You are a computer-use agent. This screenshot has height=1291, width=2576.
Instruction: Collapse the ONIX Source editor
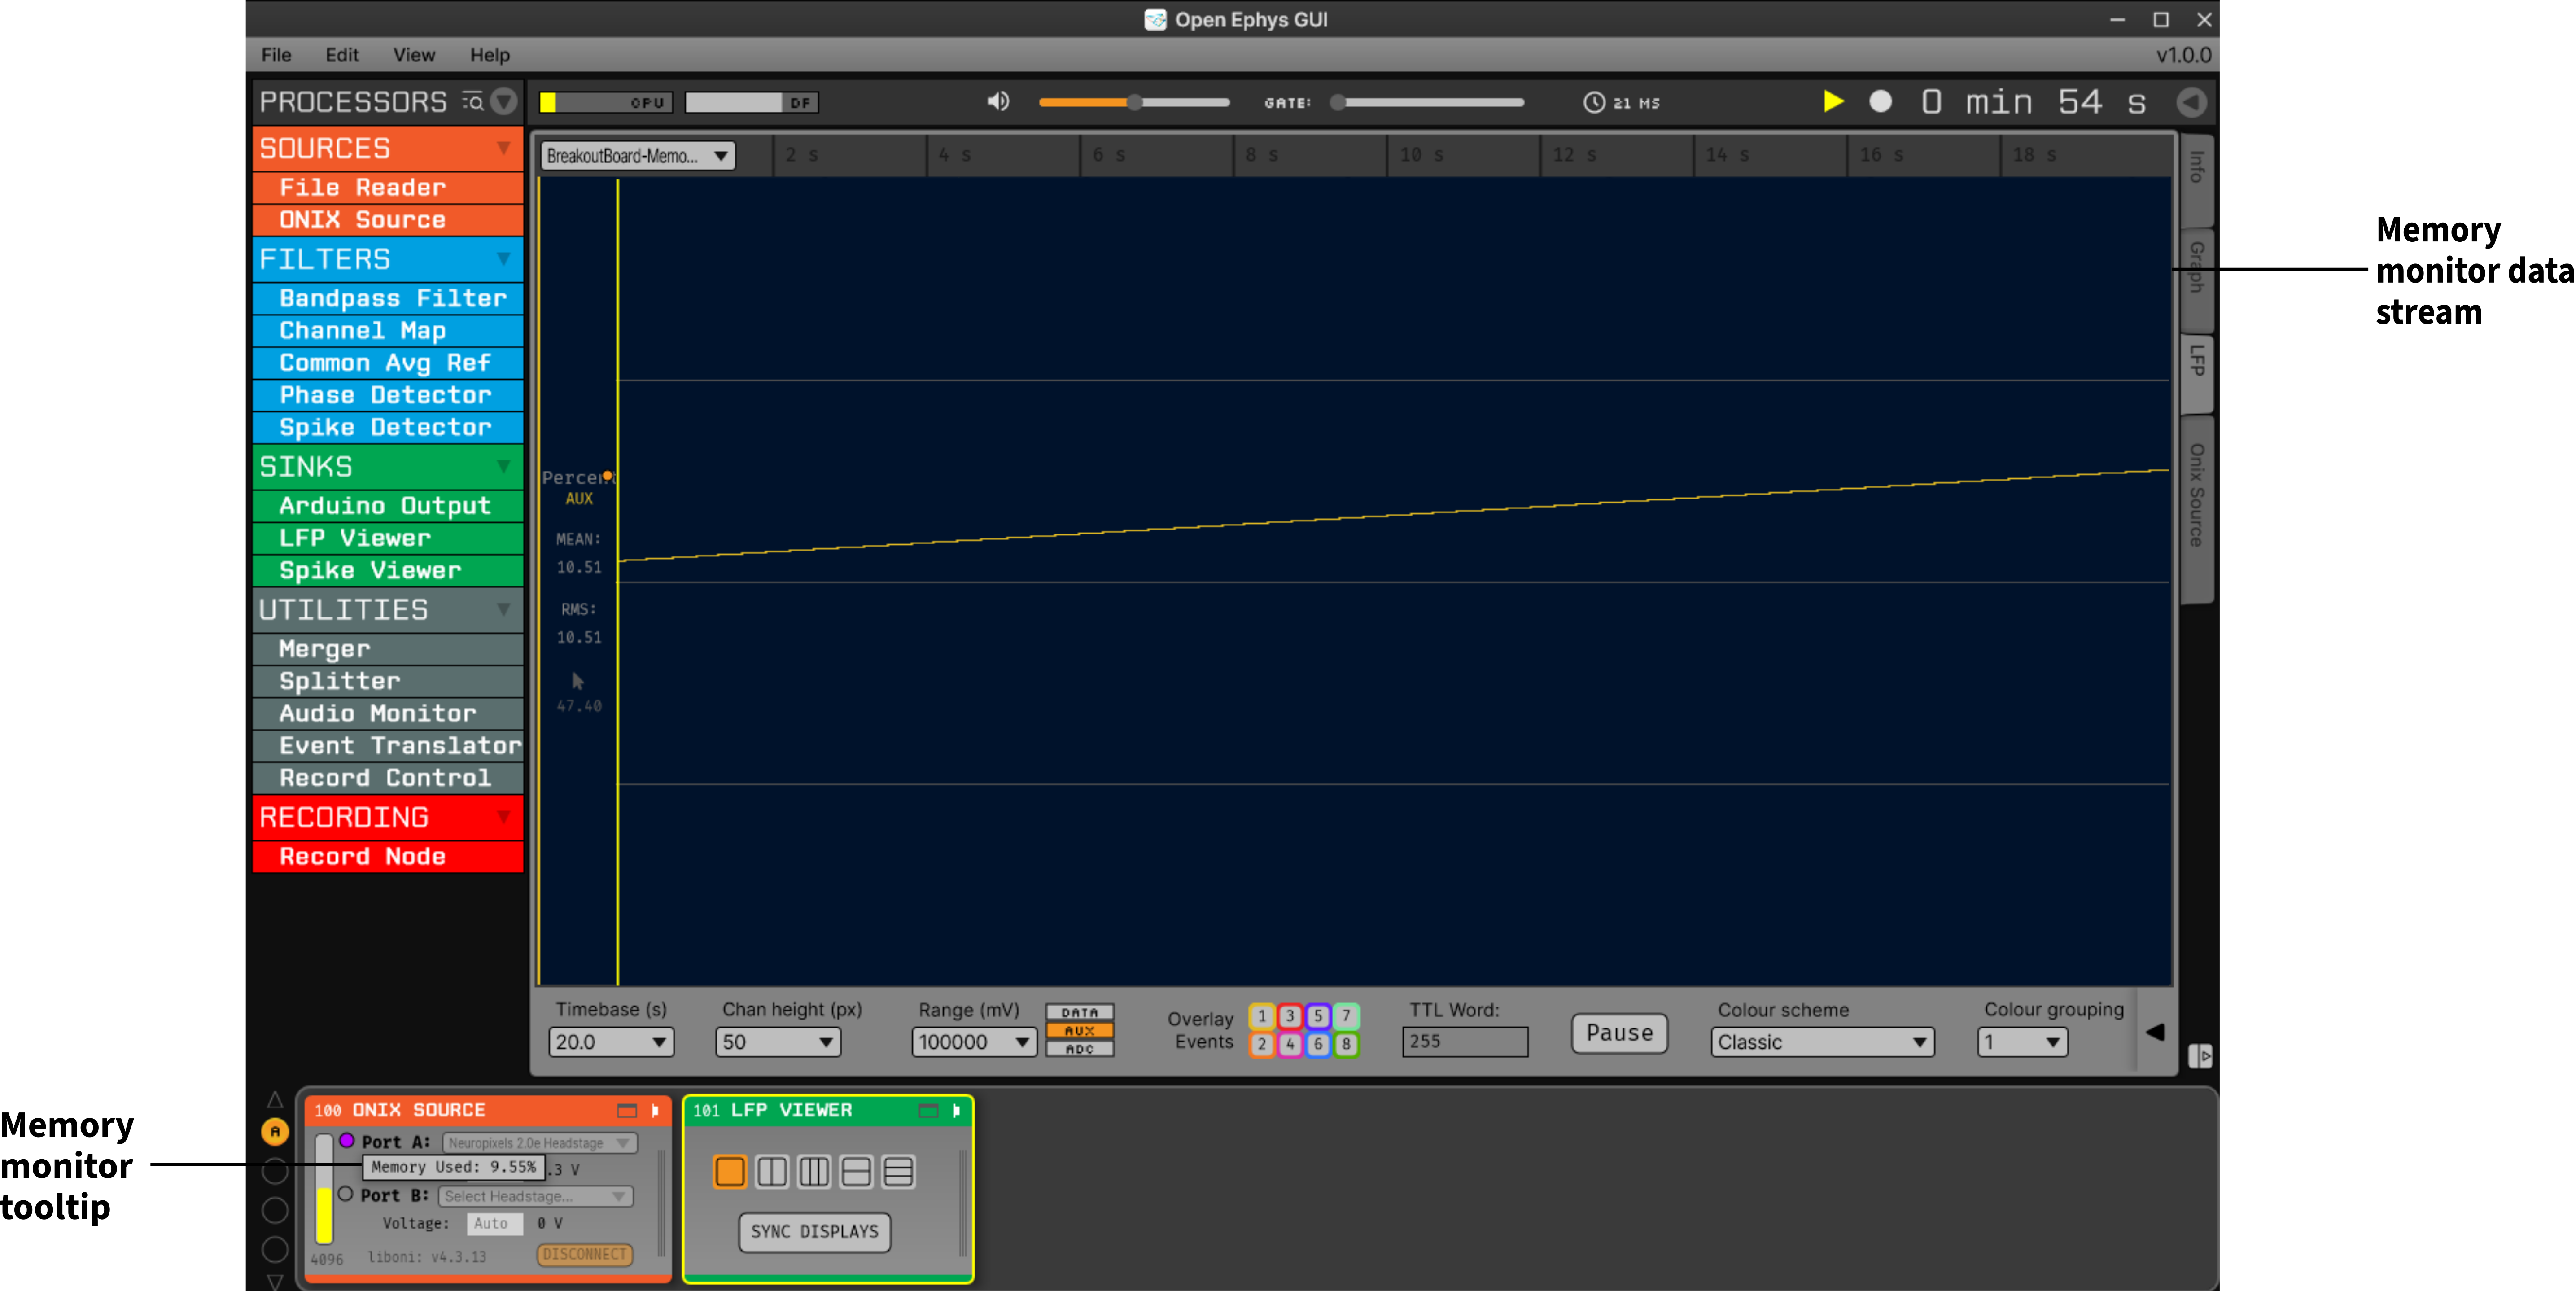(655, 1110)
